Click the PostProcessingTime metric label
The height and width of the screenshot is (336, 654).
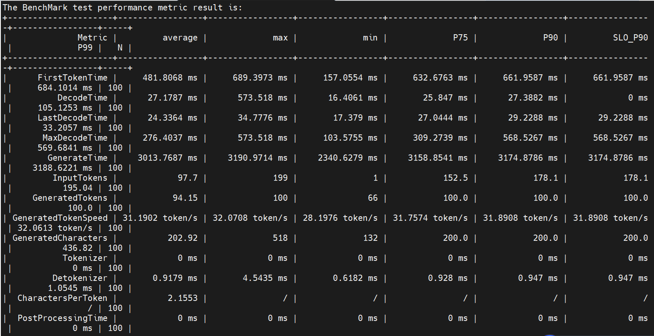tap(63, 318)
